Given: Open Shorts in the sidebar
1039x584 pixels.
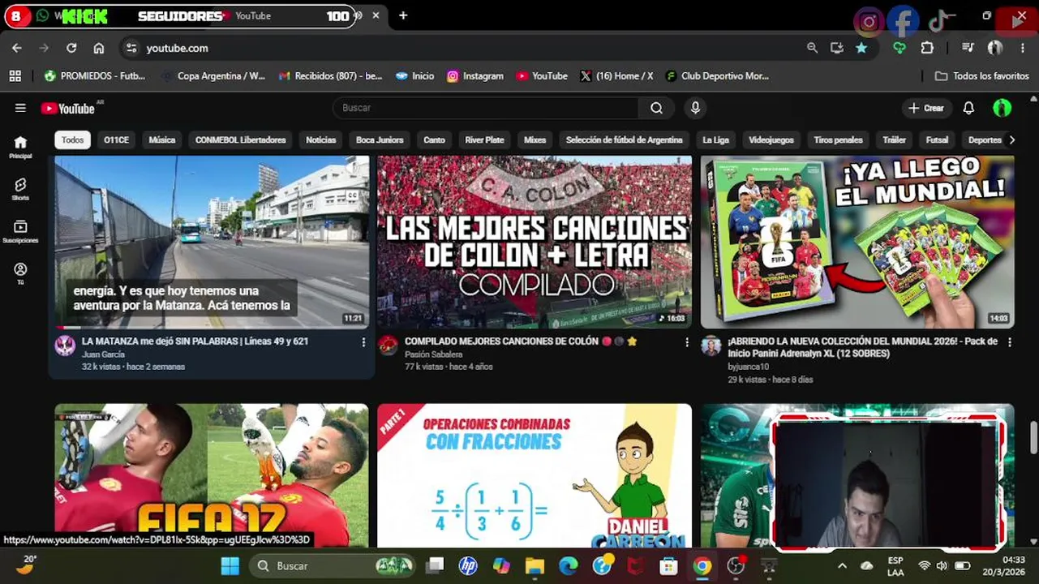Looking at the screenshot, I should point(20,190).
